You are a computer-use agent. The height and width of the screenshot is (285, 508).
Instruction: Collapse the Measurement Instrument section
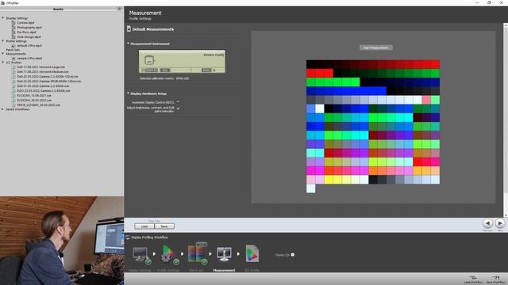tap(128, 44)
